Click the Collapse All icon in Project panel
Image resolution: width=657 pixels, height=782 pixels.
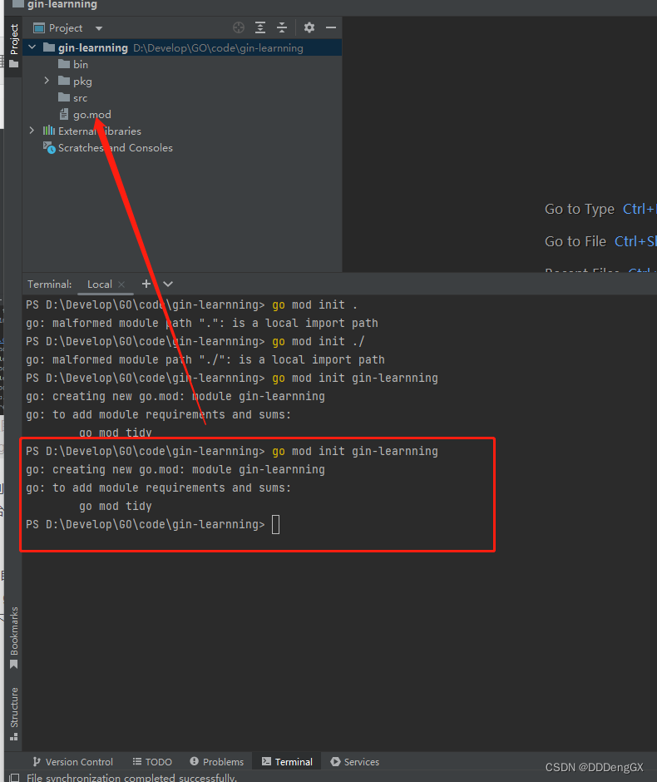[282, 27]
